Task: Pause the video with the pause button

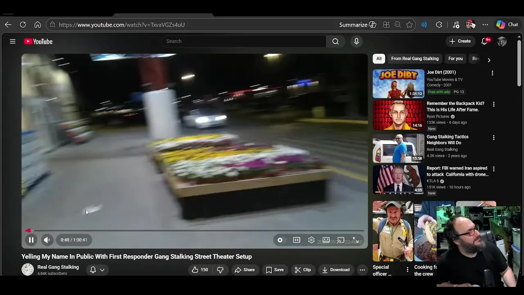Action: coord(31,240)
